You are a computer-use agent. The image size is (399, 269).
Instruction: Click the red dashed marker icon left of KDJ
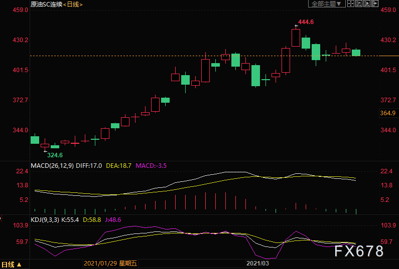tap(2, 219)
